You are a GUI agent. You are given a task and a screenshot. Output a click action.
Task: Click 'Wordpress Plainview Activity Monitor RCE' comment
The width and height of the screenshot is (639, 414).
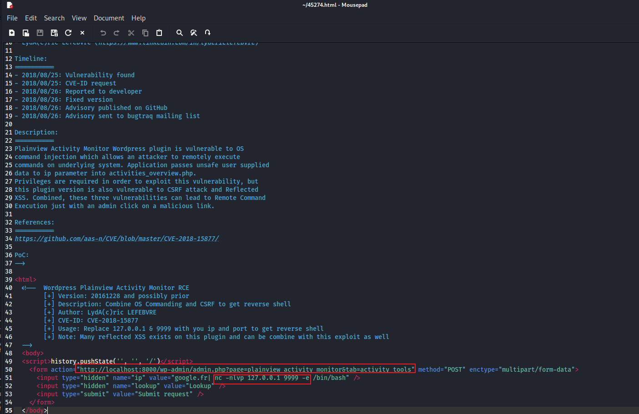116,288
